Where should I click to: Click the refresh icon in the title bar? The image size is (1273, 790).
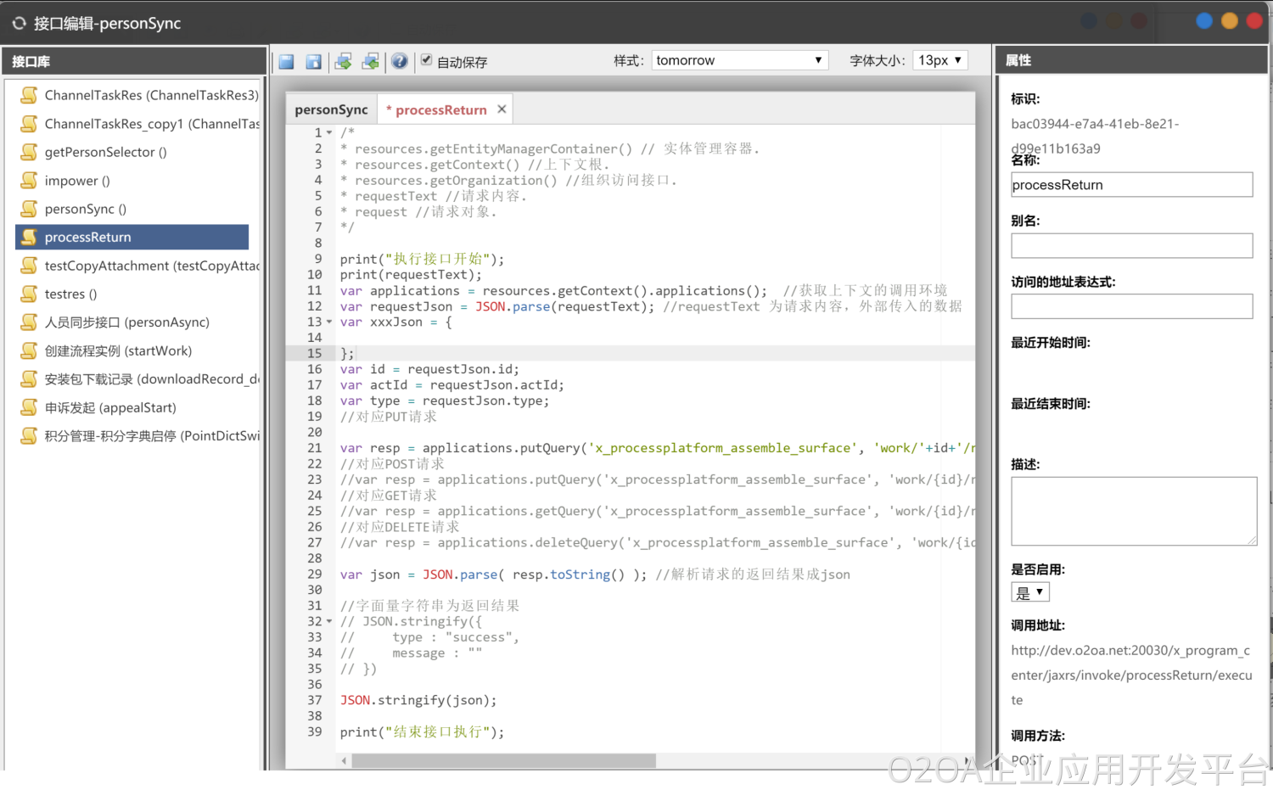[19, 24]
